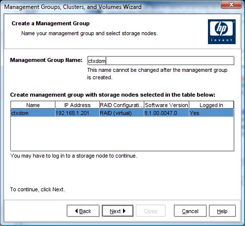Cancel the wizard
245x226 pixels.
coord(190,211)
